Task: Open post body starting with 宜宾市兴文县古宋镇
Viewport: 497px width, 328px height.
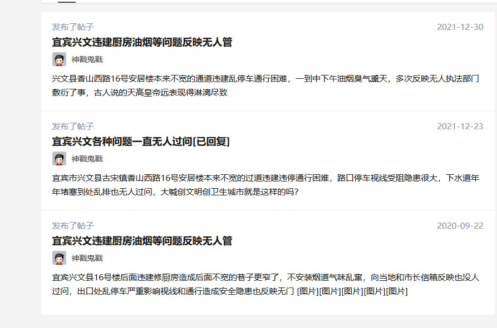Action: point(265,185)
